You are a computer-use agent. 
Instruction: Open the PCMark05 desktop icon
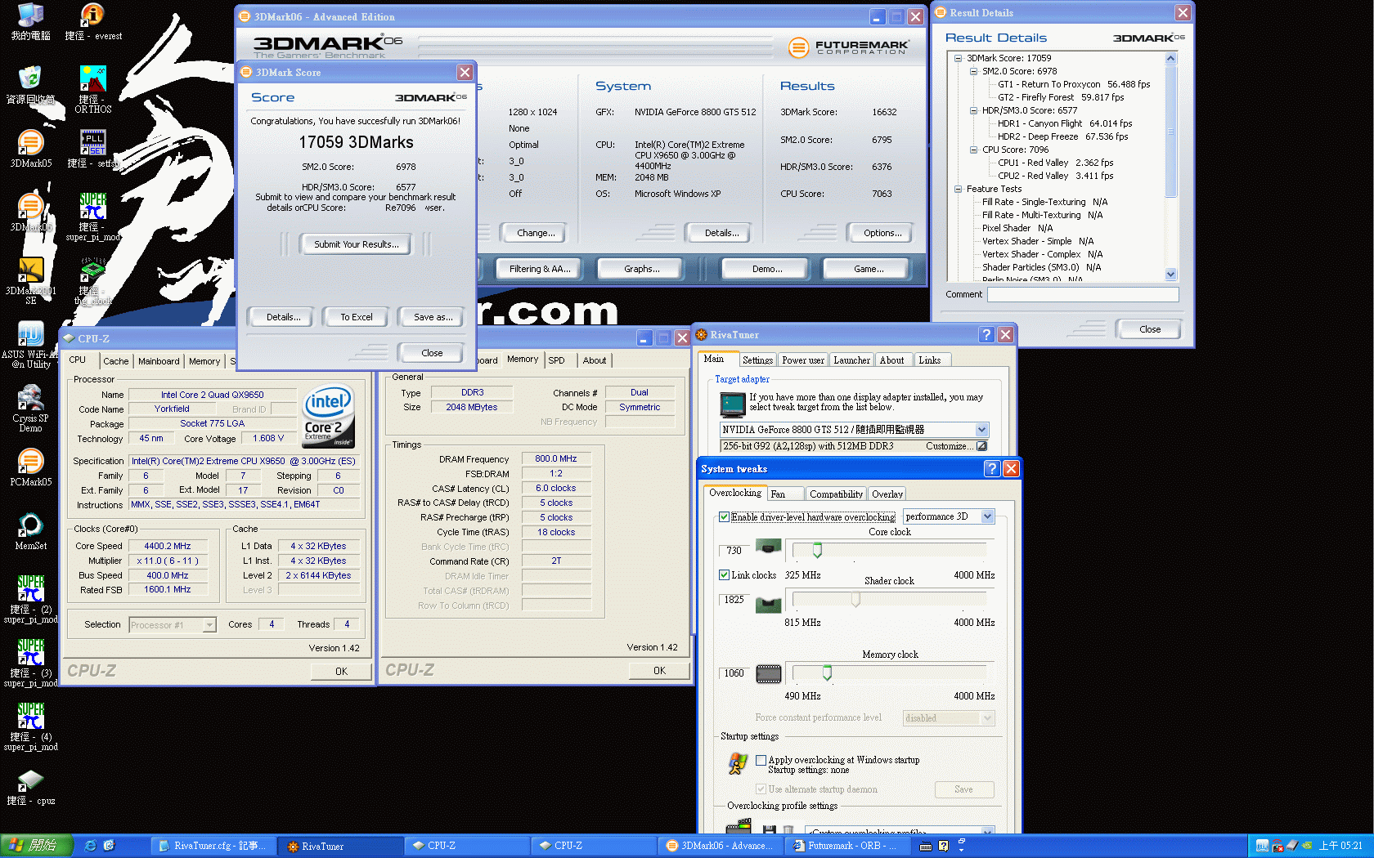(30, 467)
